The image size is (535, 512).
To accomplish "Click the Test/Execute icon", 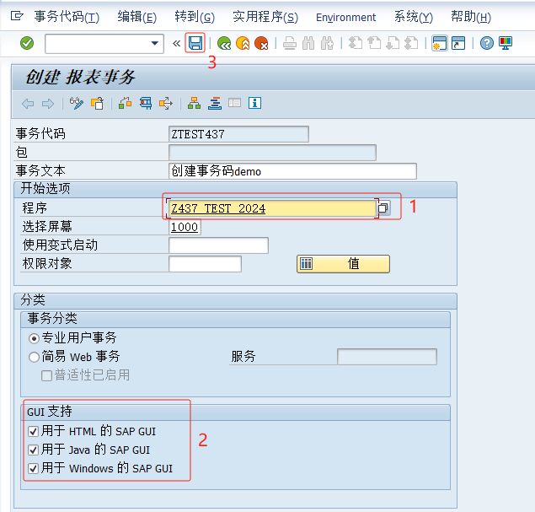I will (166, 103).
